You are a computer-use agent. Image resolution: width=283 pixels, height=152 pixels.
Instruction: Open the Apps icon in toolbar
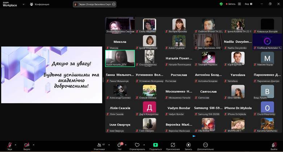pos(173,145)
